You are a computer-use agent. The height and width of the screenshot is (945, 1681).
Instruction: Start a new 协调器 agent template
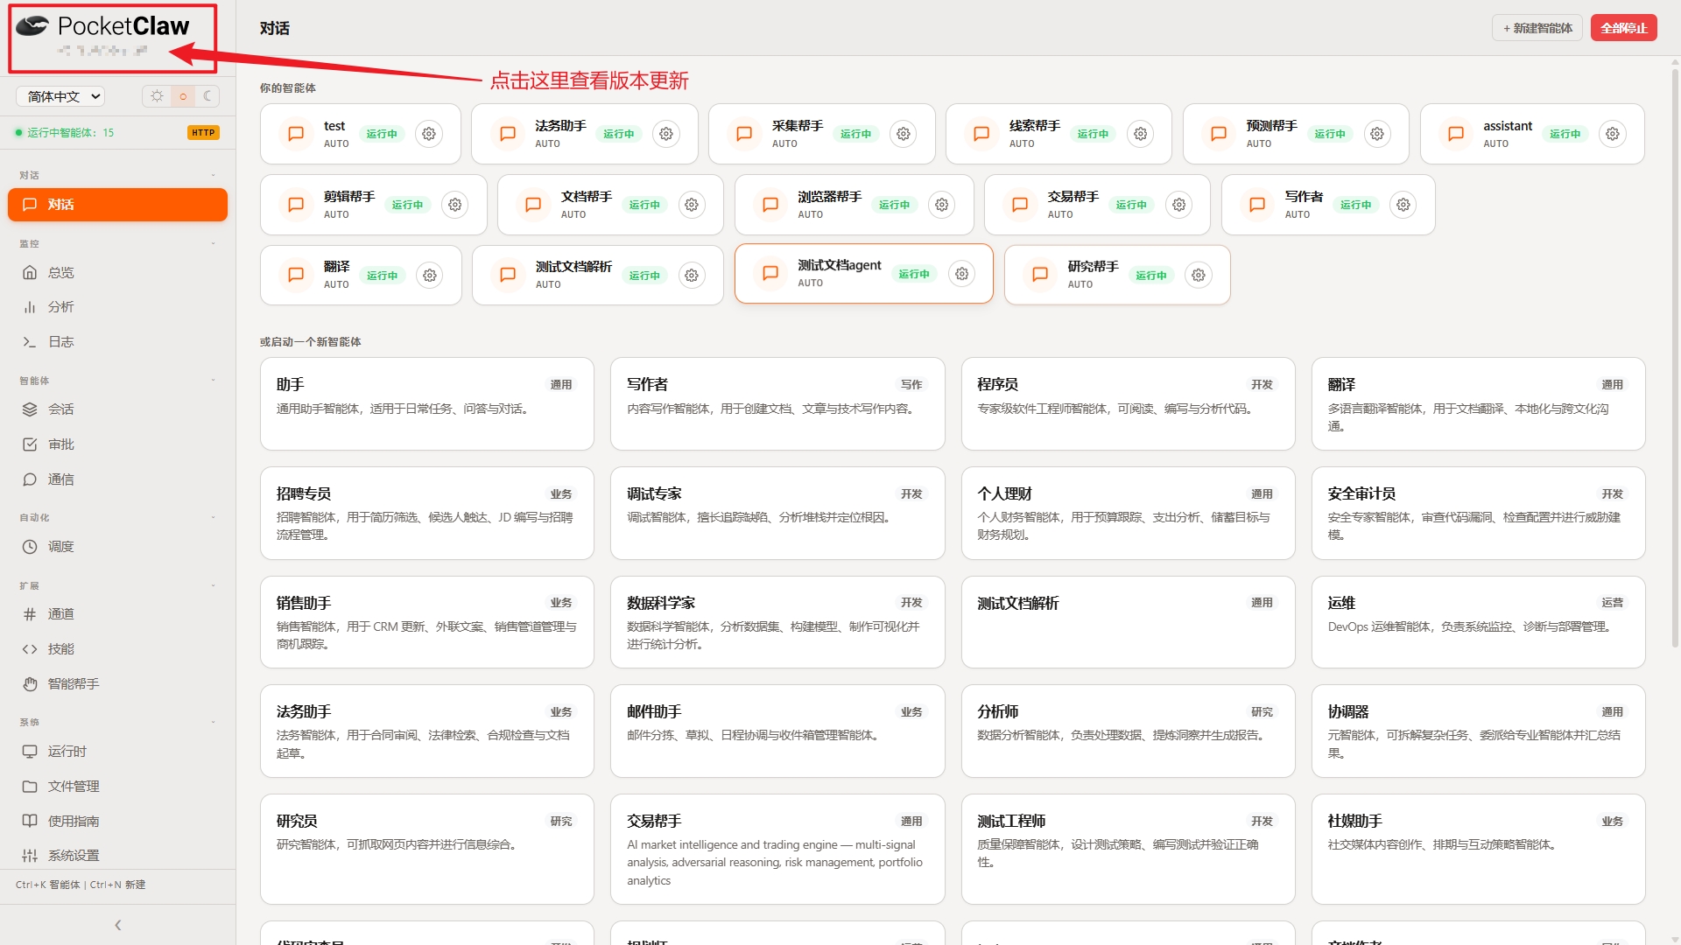1478,731
